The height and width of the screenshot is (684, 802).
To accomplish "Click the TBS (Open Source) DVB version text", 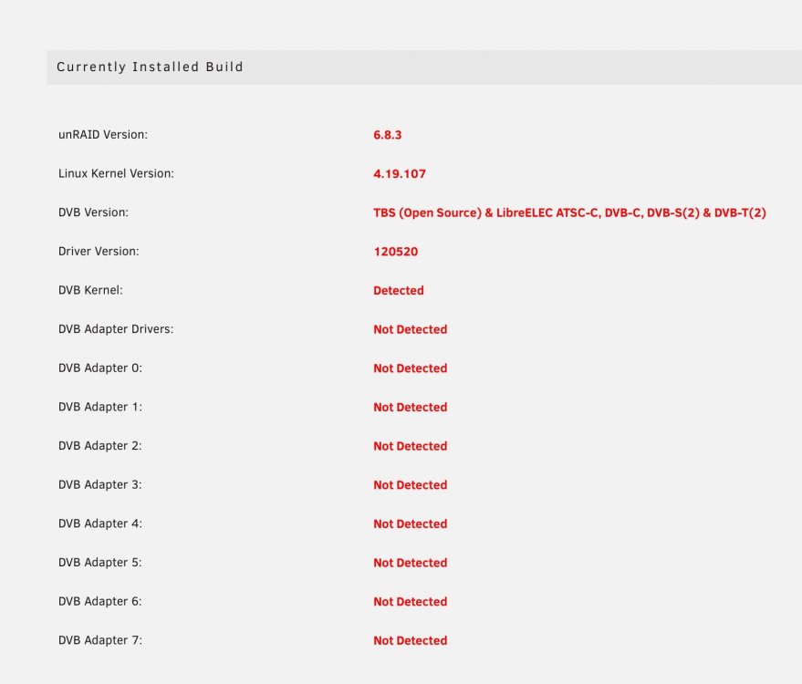I will point(569,212).
